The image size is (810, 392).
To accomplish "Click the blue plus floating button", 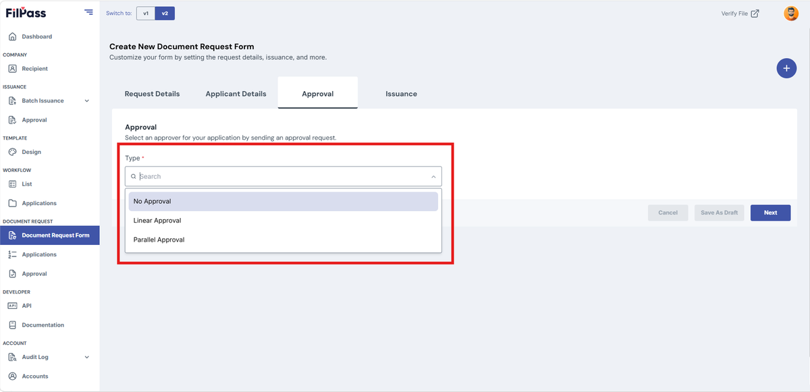I will click(786, 68).
